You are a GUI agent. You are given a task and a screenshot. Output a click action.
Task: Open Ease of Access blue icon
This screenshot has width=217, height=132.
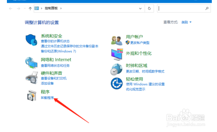tap(117, 83)
